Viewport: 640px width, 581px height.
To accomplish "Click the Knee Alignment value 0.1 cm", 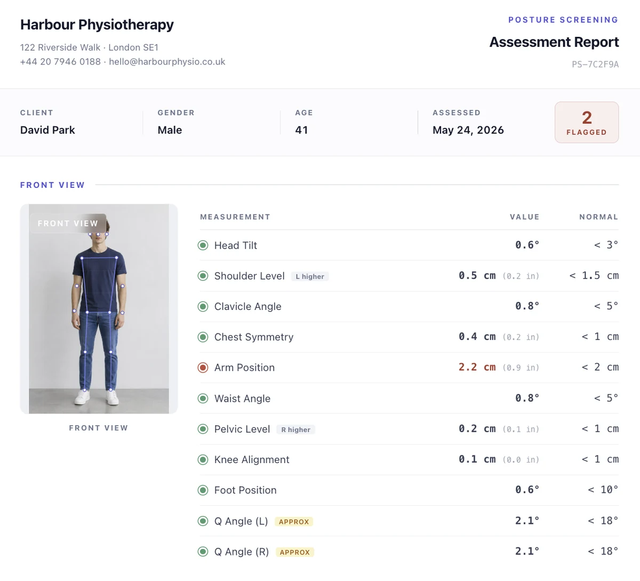I will tap(477, 459).
